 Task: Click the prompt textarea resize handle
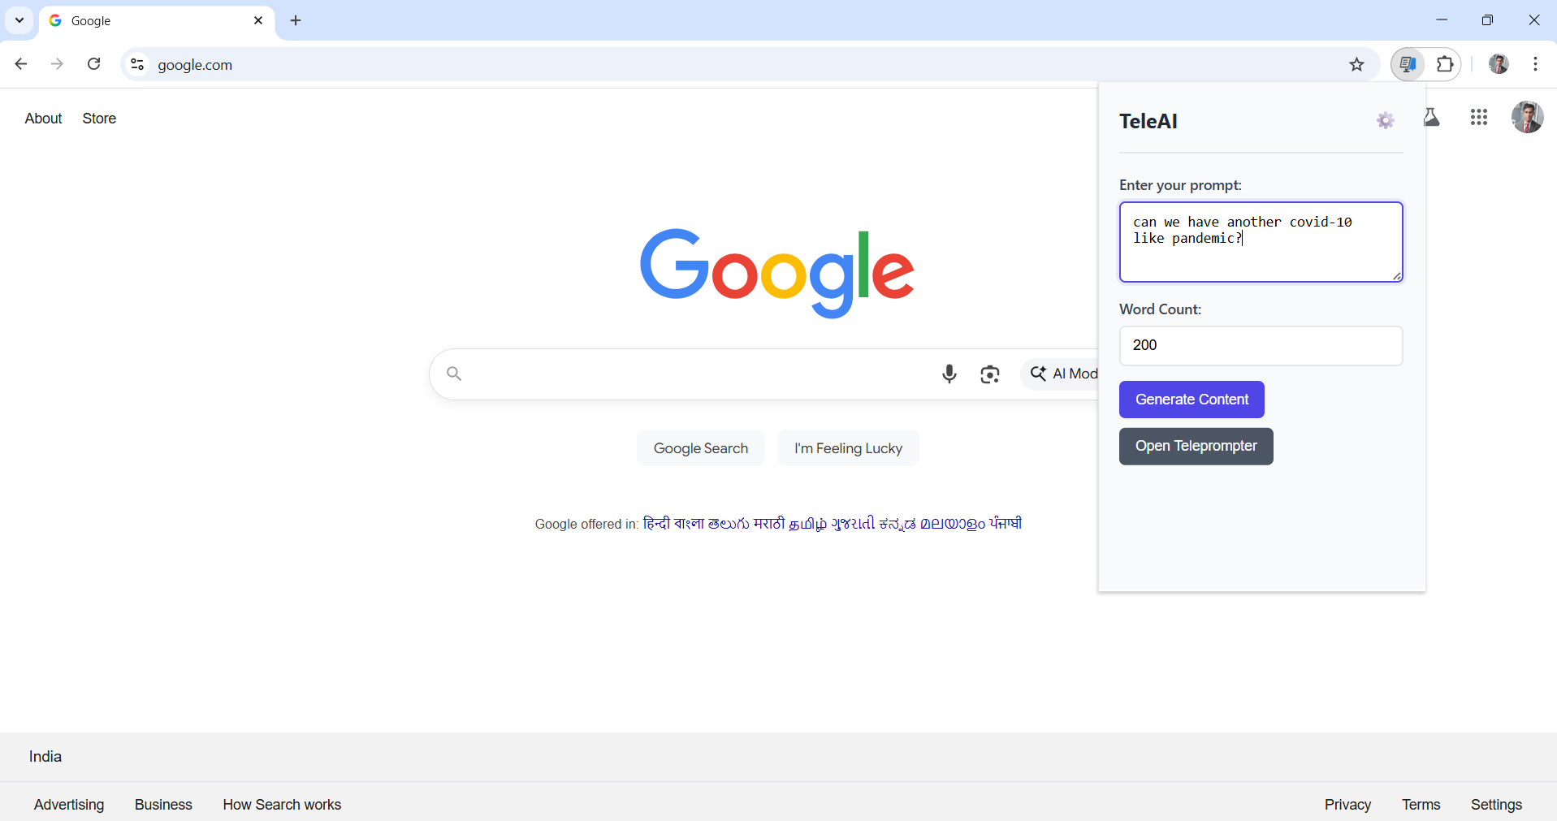(1397, 276)
